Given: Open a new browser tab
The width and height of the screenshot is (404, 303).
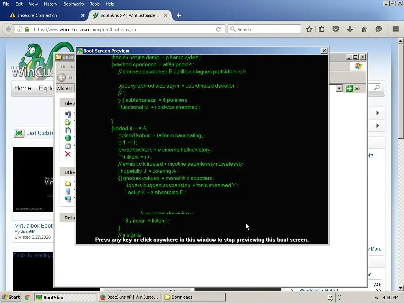Looking at the screenshot, I should point(179,15).
